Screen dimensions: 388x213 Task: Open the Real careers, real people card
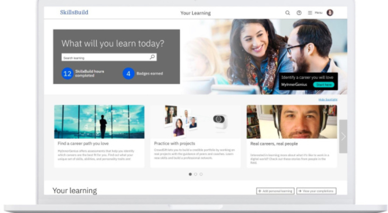click(x=292, y=136)
